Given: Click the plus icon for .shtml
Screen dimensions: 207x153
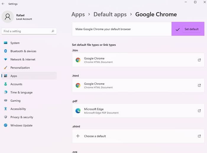Looking at the screenshot, I should click(78, 136).
